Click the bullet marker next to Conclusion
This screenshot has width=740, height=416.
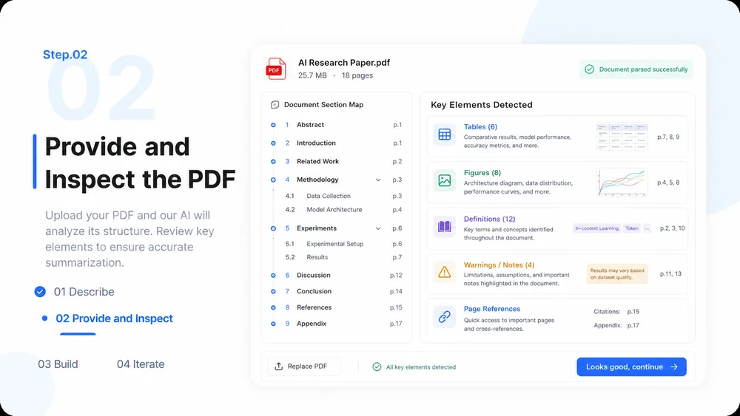273,292
